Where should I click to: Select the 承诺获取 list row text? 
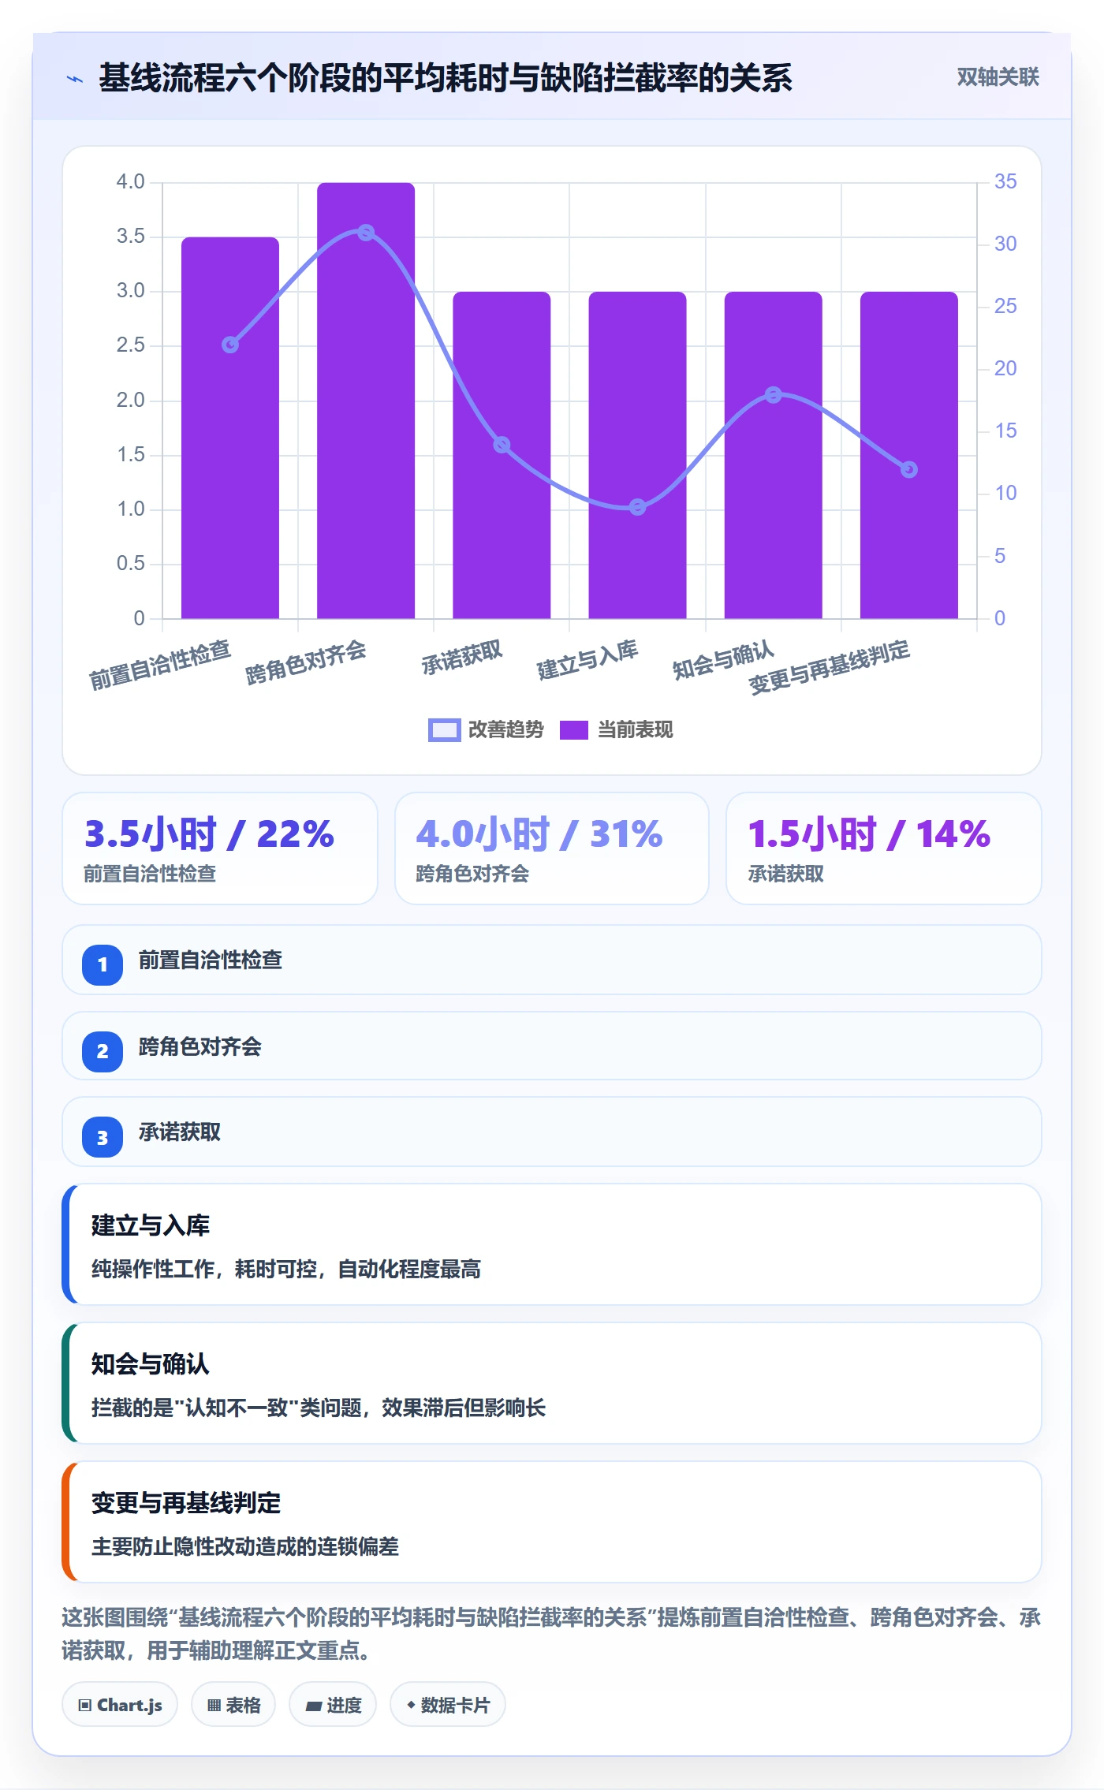pos(180,1132)
